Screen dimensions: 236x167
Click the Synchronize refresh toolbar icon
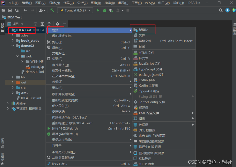point(17,10)
